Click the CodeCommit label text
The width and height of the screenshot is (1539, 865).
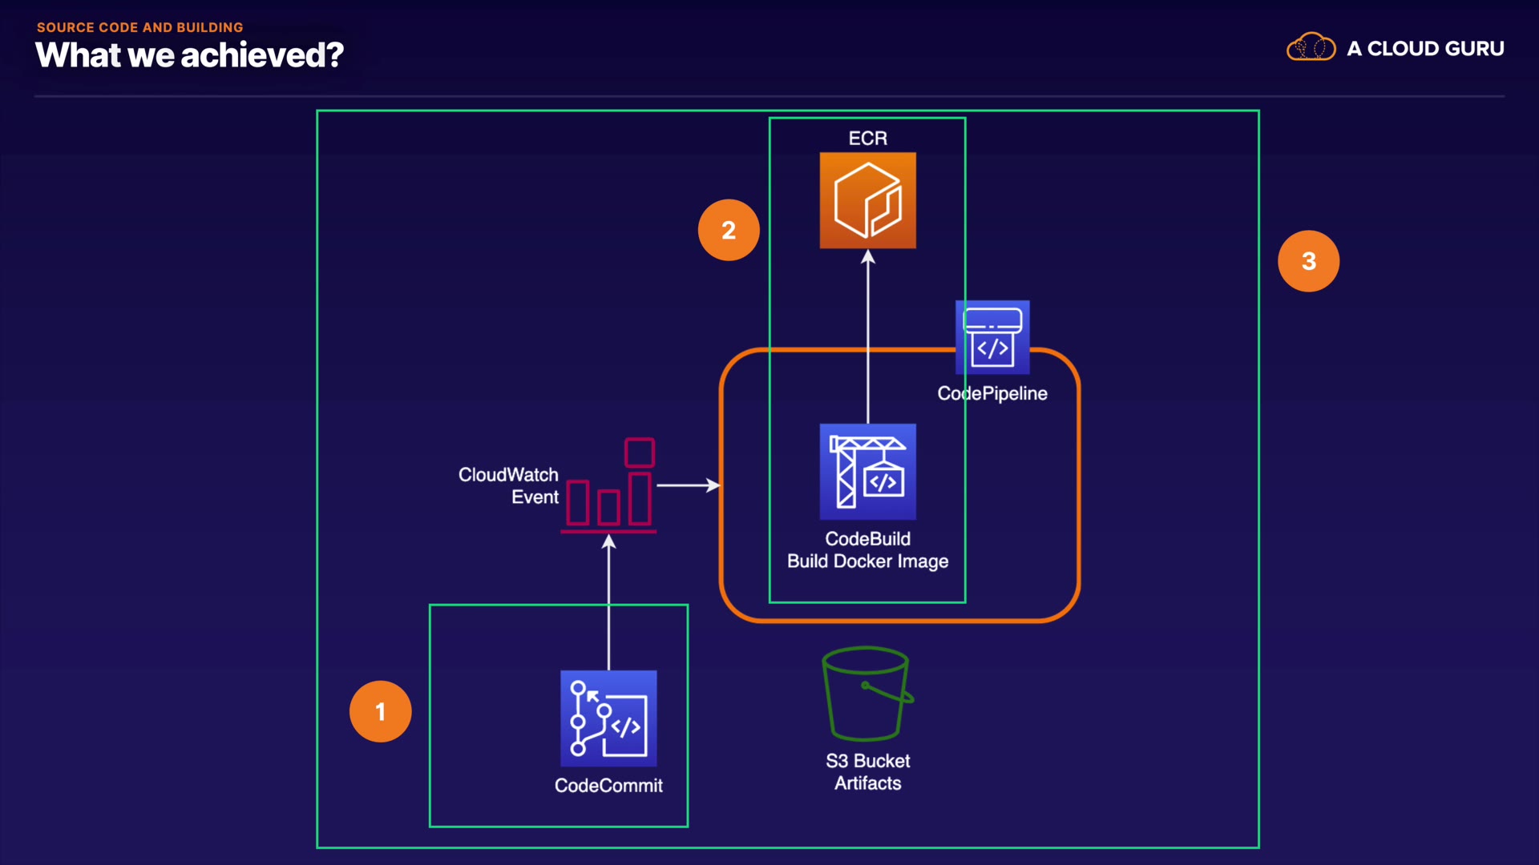click(x=608, y=786)
